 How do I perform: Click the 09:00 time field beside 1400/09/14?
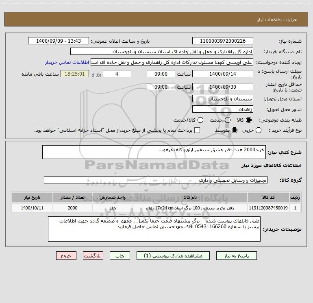click(x=161, y=74)
